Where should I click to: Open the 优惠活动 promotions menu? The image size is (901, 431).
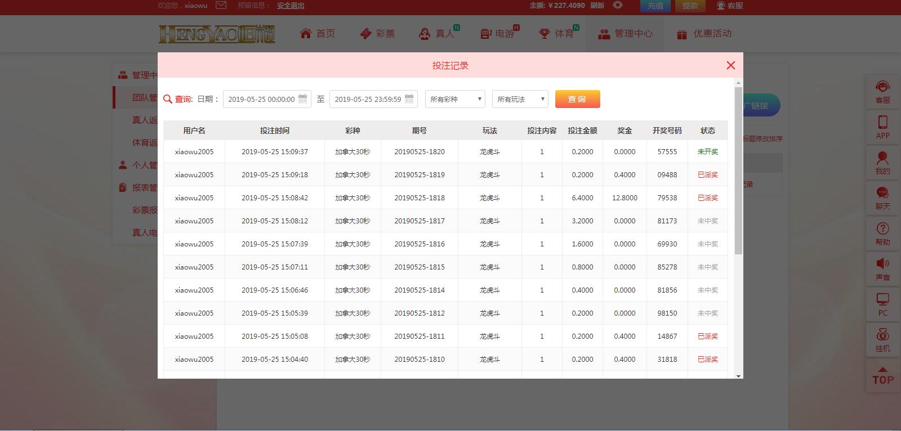[704, 34]
